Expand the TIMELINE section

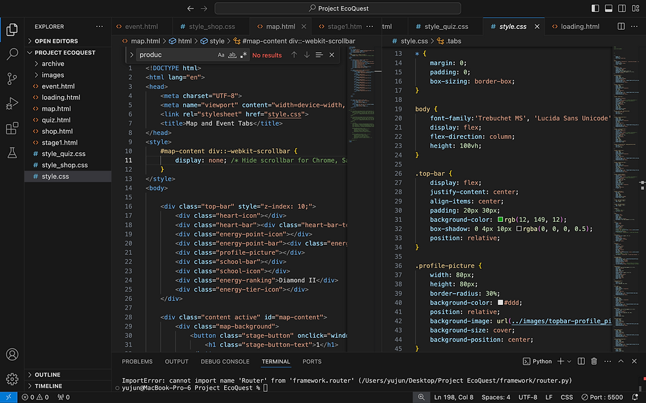pos(68,386)
